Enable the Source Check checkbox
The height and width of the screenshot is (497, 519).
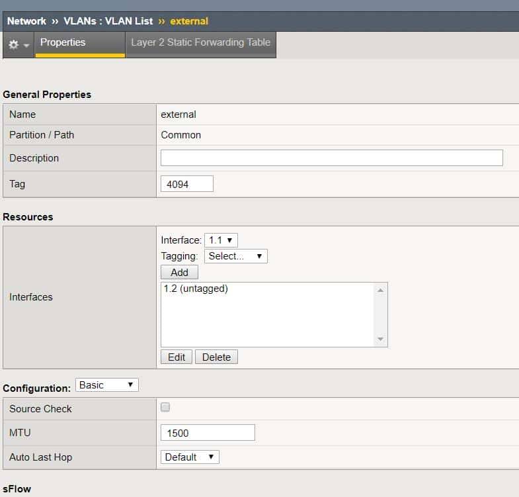pos(165,408)
